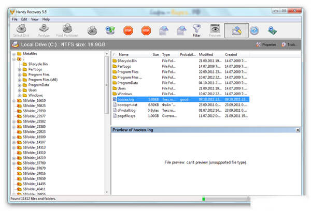Open the File menu

coord(15,19)
